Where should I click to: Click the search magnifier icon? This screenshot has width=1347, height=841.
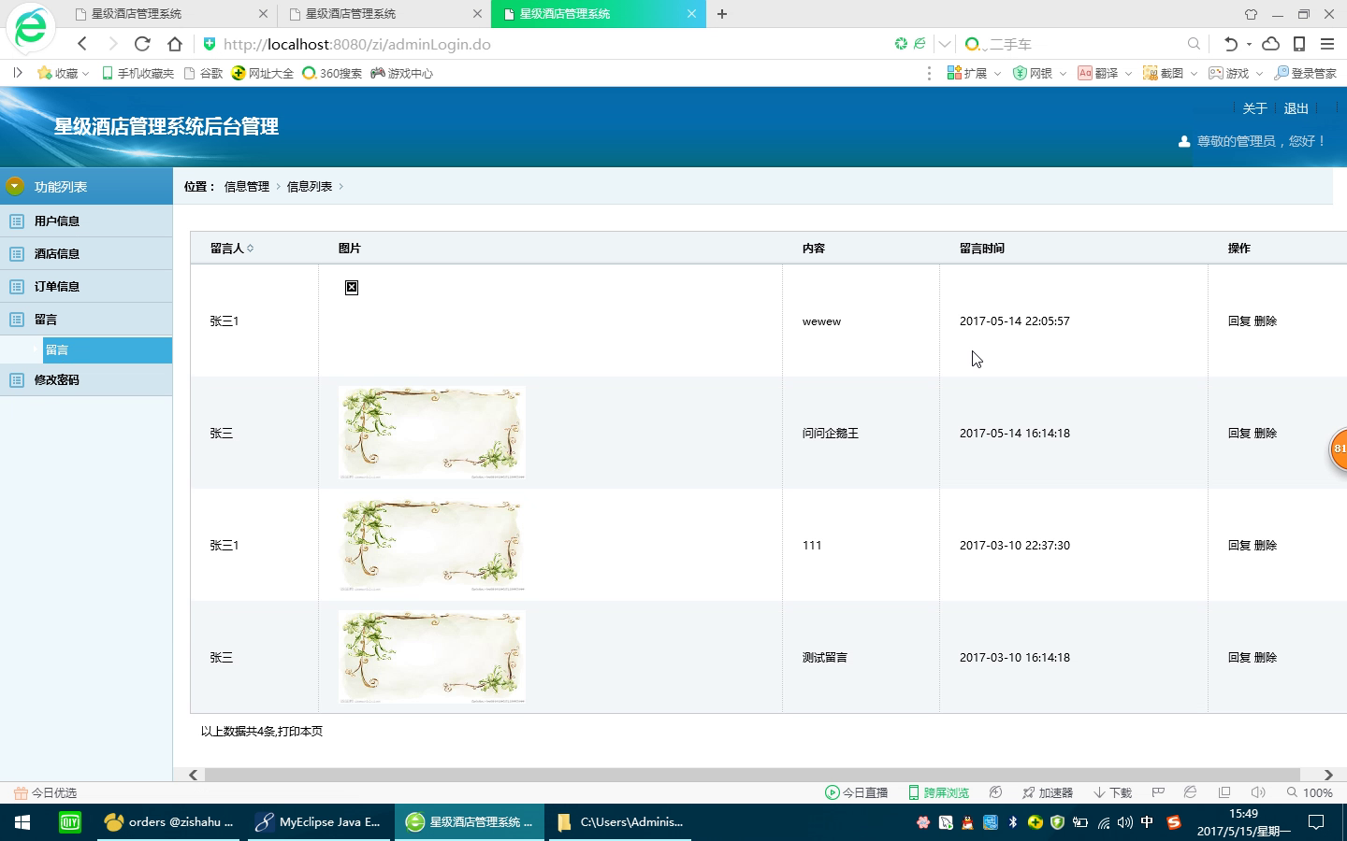point(1194,44)
